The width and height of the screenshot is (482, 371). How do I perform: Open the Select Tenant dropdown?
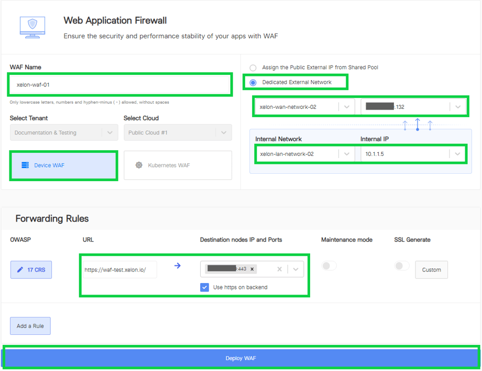64,132
